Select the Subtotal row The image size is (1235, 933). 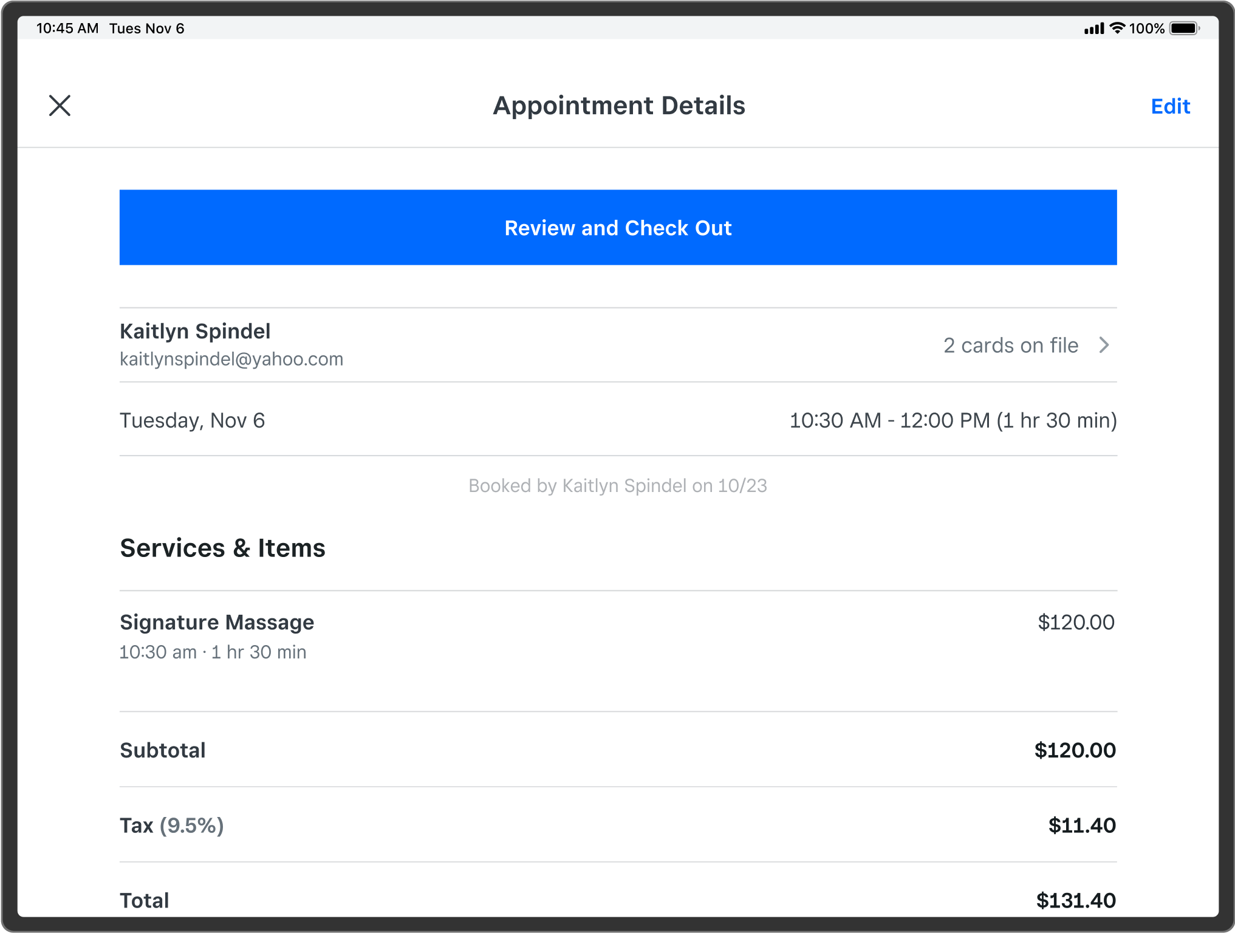point(162,750)
